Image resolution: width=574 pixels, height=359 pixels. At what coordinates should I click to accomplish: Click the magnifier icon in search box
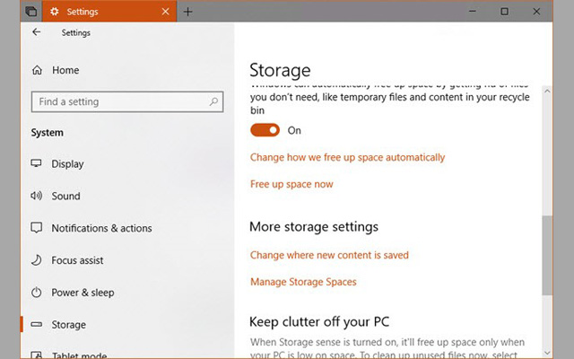pos(213,102)
